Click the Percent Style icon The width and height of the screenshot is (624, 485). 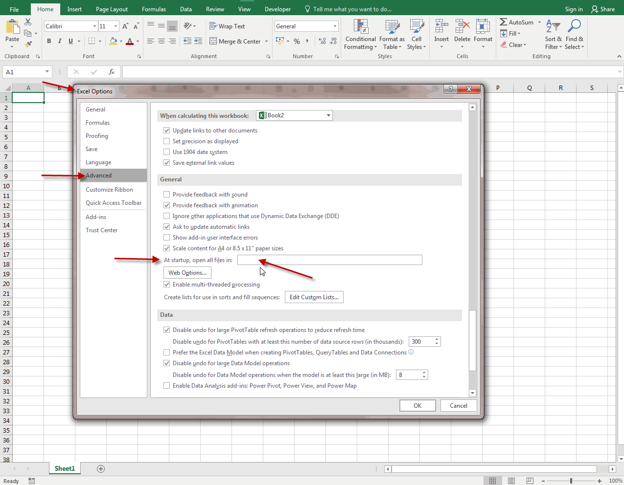[297, 42]
